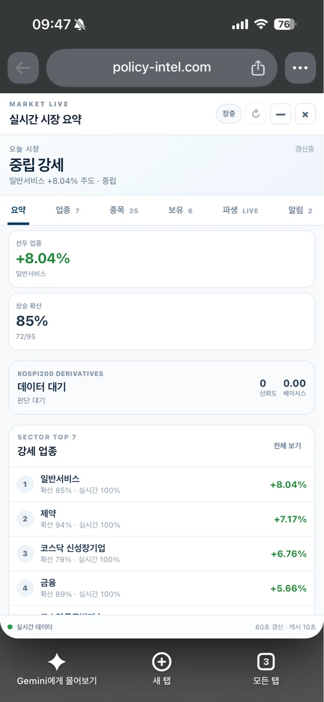Open a new tab with plus icon
This screenshot has width=324, height=702.
click(162, 662)
